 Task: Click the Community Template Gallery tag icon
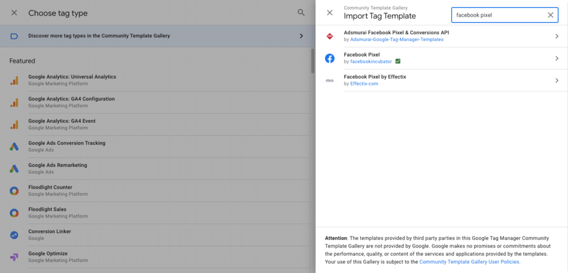pos(14,36)
